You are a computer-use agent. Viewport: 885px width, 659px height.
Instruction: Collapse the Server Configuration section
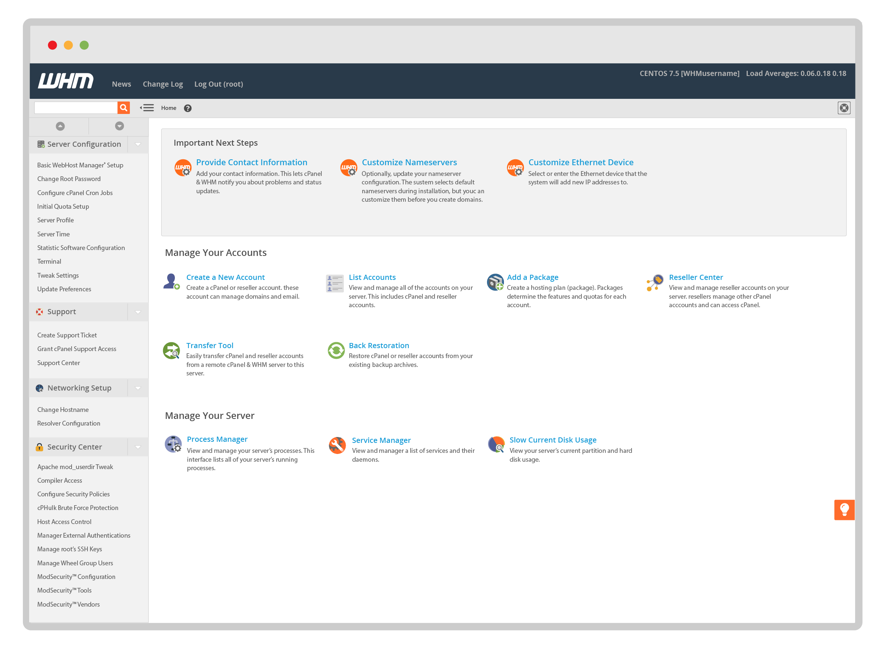tap(138, 144)
